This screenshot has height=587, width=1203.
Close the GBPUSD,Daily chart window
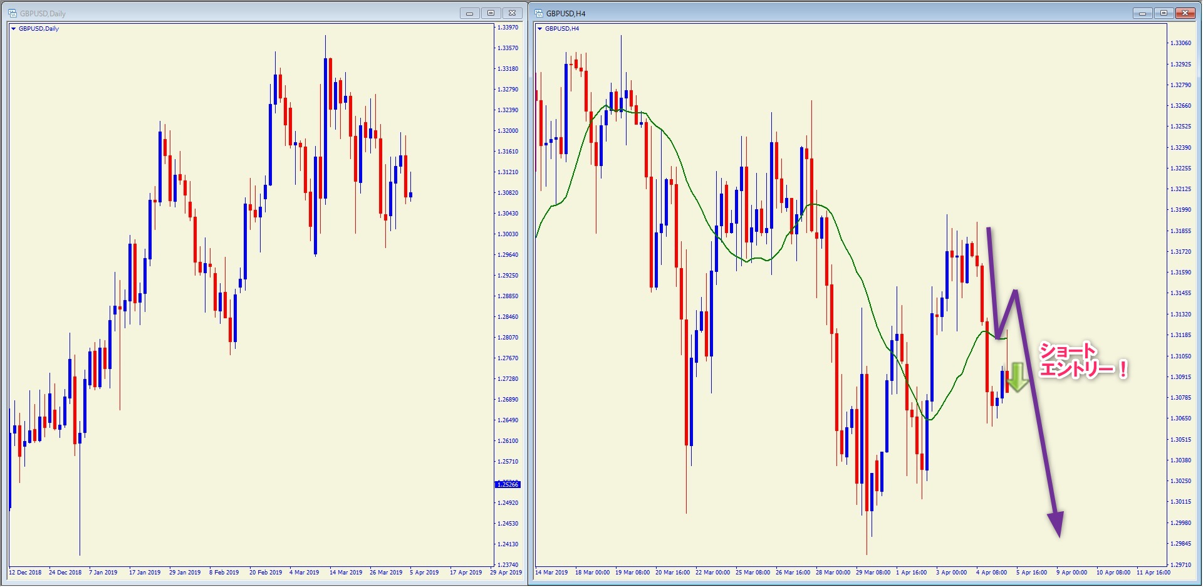tap(512, 13)
